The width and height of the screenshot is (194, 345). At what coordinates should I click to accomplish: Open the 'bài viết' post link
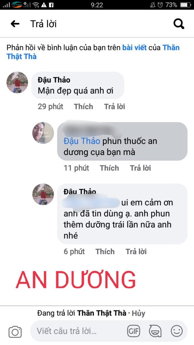[134, 48]
